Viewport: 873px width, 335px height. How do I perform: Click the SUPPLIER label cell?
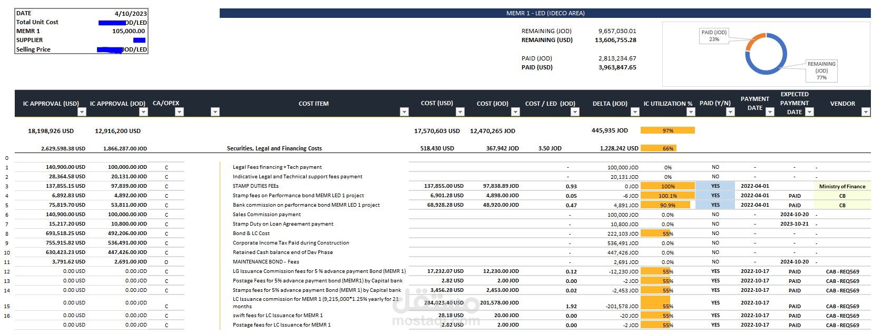click(30, 40)
